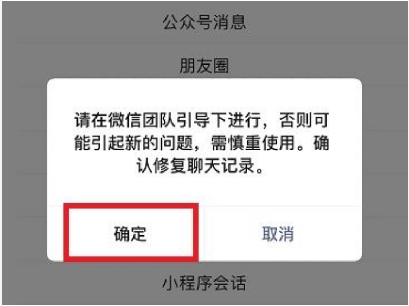The width and height of the screenshot is (409, 306).
Task: Tap the gray strip between 公众号消息 and 朋友圈
Action: (204, 43)
